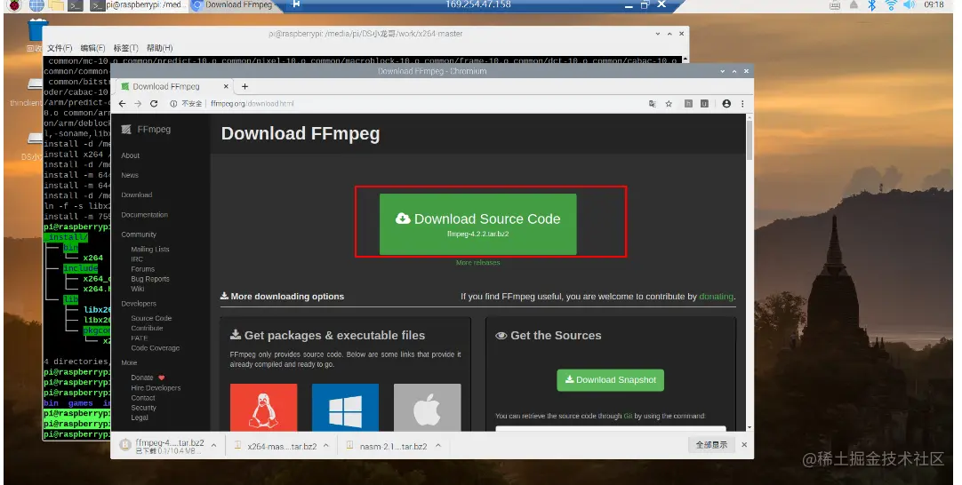Image resolution: width=962 pixels, height=485 pixels.
Task: Close the Download FFmpeg browser tab
Action: click(226, 86)
